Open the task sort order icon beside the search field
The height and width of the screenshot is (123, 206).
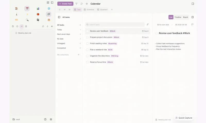tap(148, 24)
